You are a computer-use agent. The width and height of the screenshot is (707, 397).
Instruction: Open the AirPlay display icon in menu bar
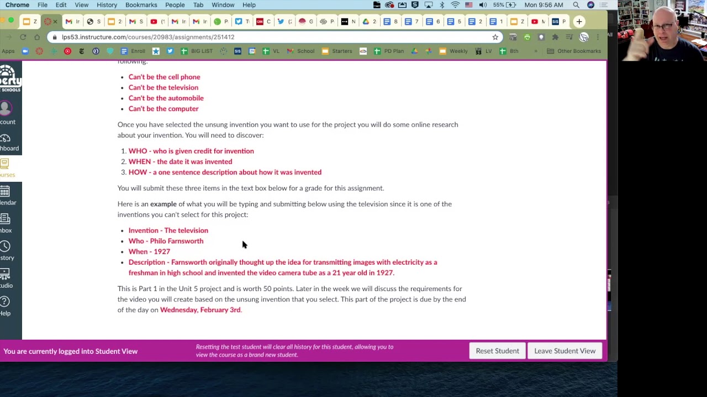[x=428, y=5]
